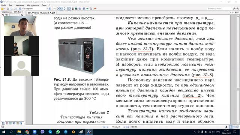Click the red flag icon in toolbar
The image size is (240, 135).
pyautogui.click(x=95, y=9)
